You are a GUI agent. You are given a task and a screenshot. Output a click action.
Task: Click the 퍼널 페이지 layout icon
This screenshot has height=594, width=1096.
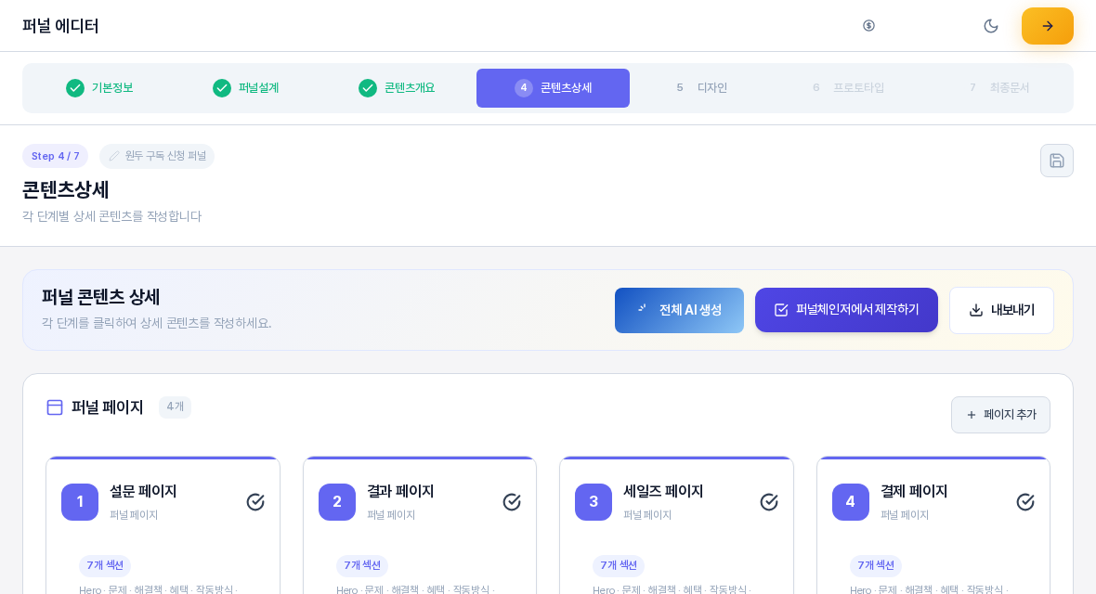(55, 407)
